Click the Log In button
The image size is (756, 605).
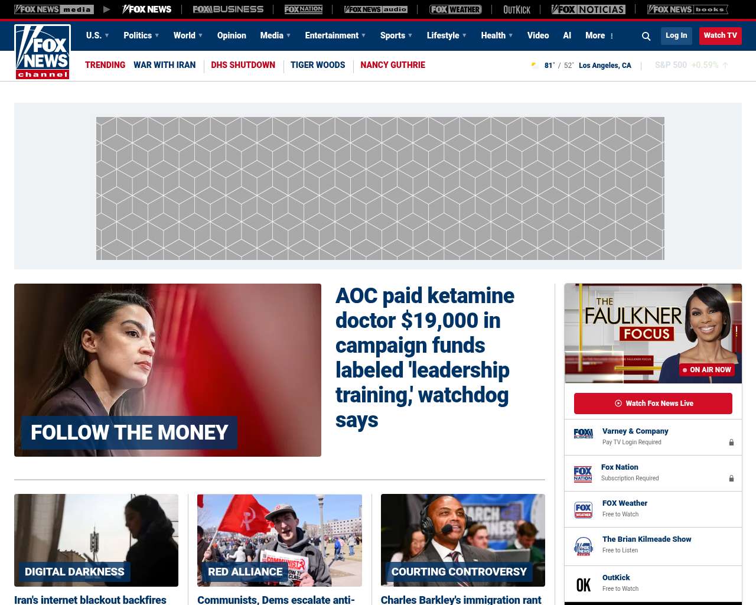pyautogui.click(x=676, y=35)
